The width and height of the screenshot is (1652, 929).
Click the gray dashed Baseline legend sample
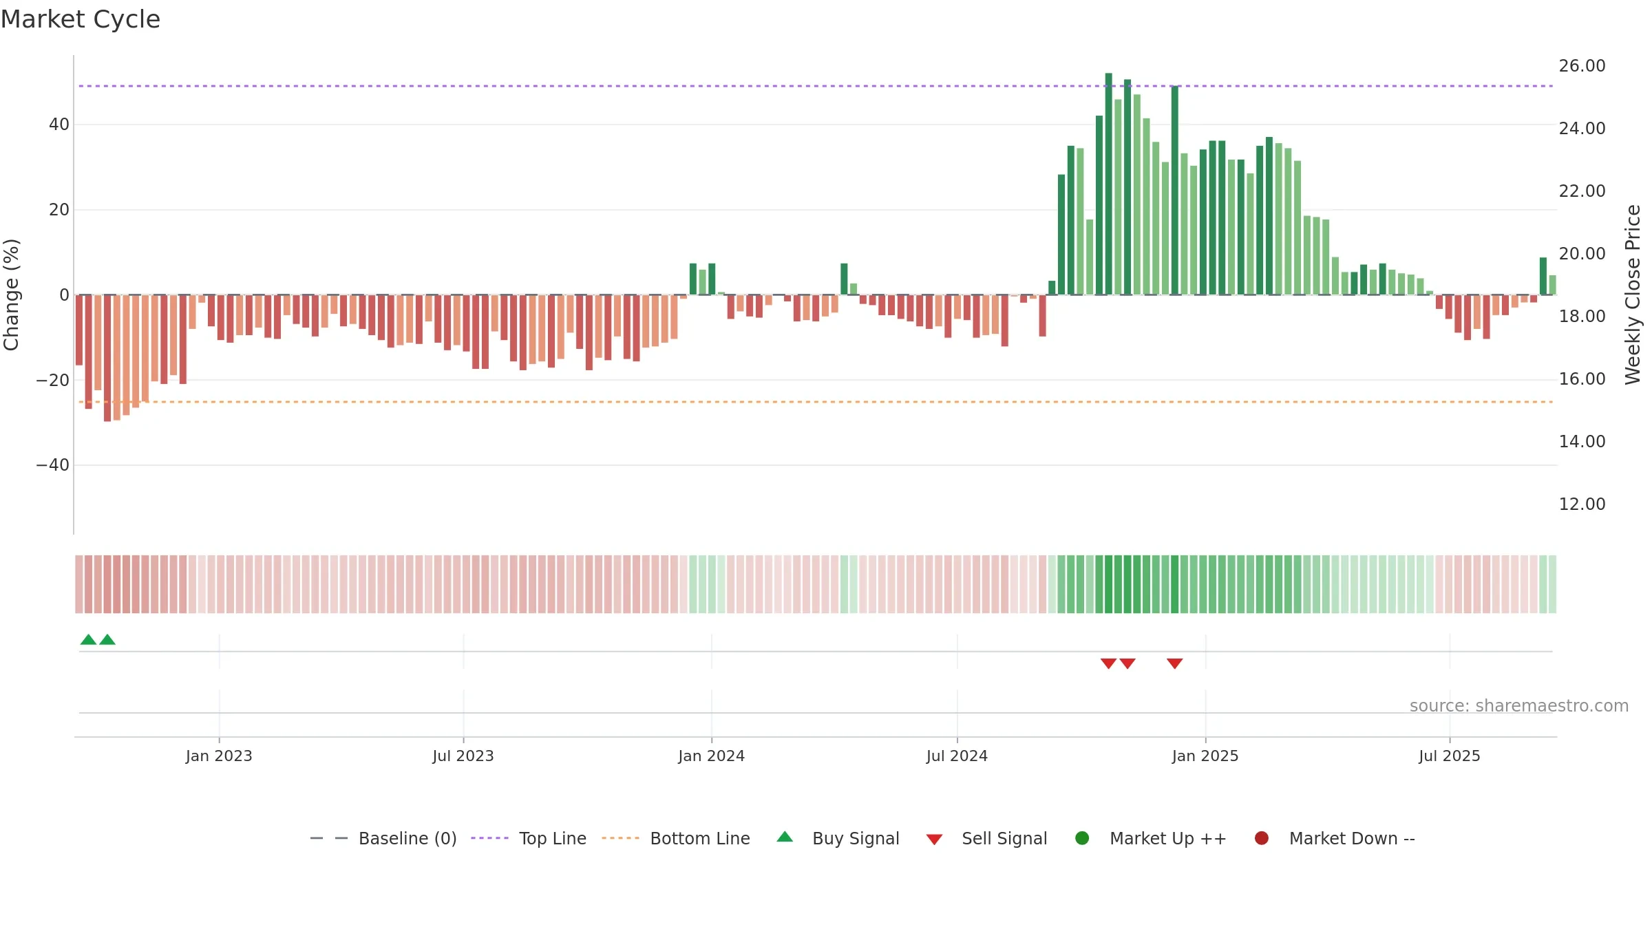click(329, 838)
